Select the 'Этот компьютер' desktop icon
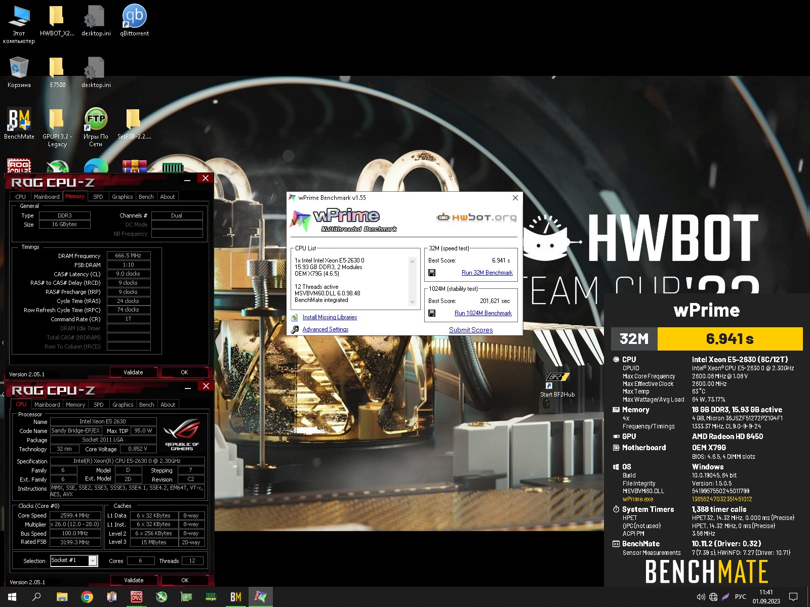The width and height of the screenshot is (810, 607). [x=19, y=24]
